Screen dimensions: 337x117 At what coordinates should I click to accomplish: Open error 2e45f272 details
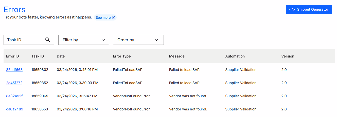click(x=14, y=83)
